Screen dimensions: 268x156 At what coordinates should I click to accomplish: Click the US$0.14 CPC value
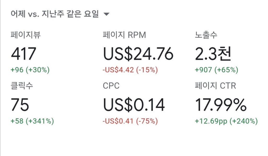pyautogui.click(x=134, y=105)
